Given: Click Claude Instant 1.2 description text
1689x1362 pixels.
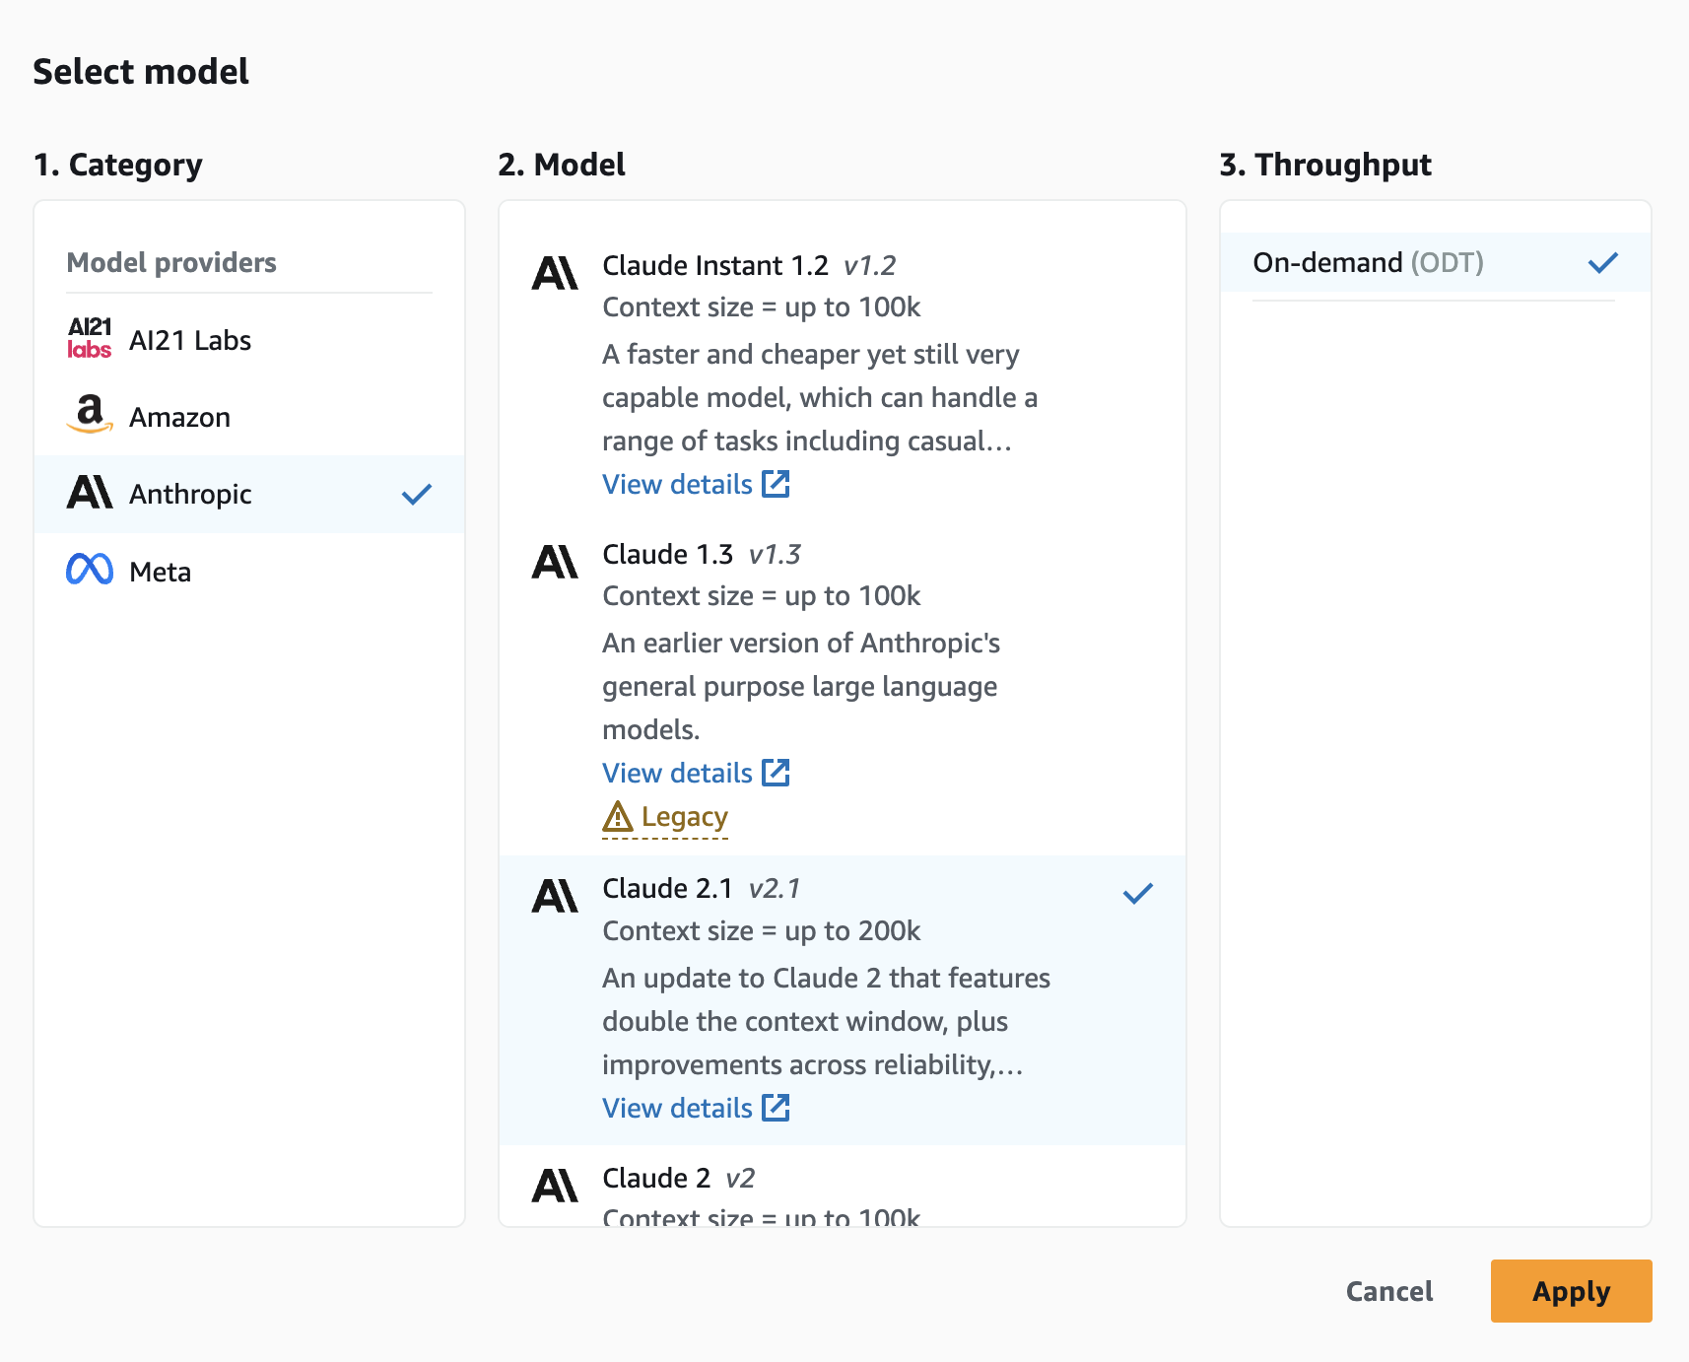Looking at the screenshot, I should [820, 397].
